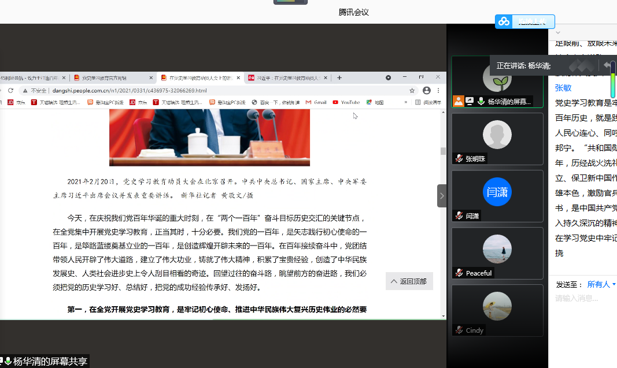Screen dimensions: 617x368
Task: Toggle 张明珠's muted microphone icon
Action: [x=459, y=159]
